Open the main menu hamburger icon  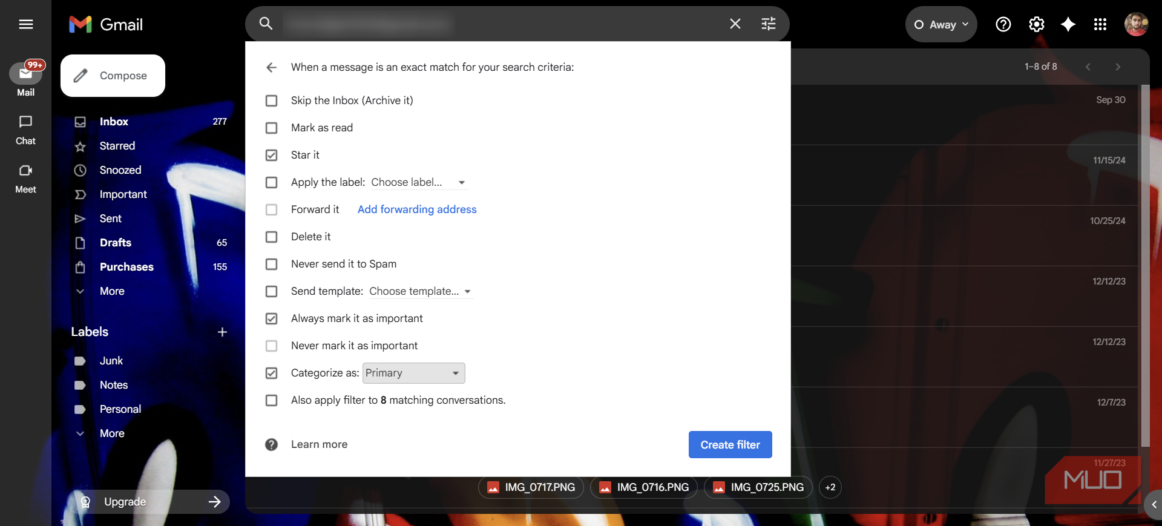click(x=25, y=24)
